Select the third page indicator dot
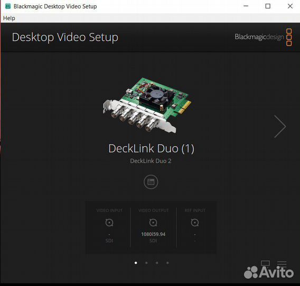This screenshot has width=300, height=286. [x=157, y=263]
